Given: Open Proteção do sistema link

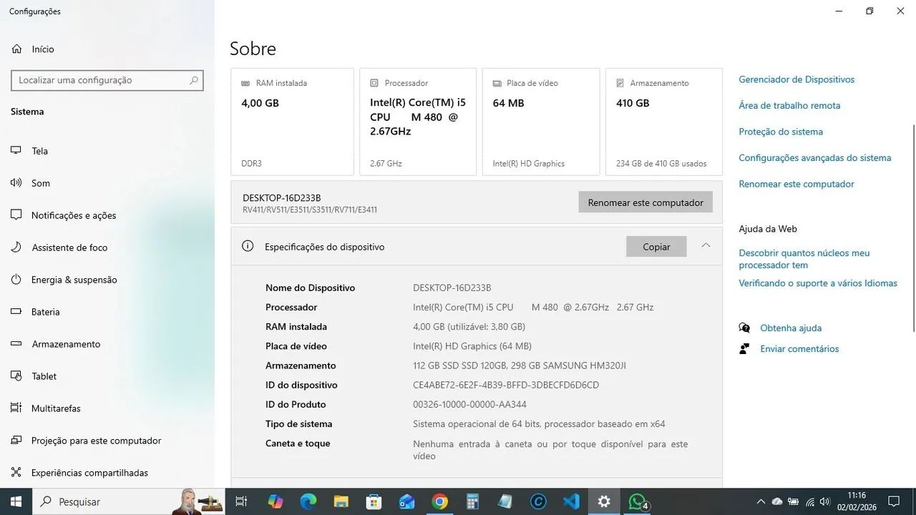Looking at the screenshot, I should pos(781,132).
